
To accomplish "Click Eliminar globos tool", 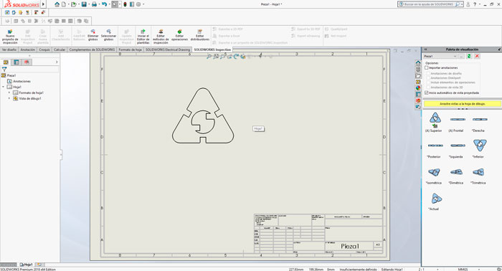I will pyautogui.click(x=93, y=35).
